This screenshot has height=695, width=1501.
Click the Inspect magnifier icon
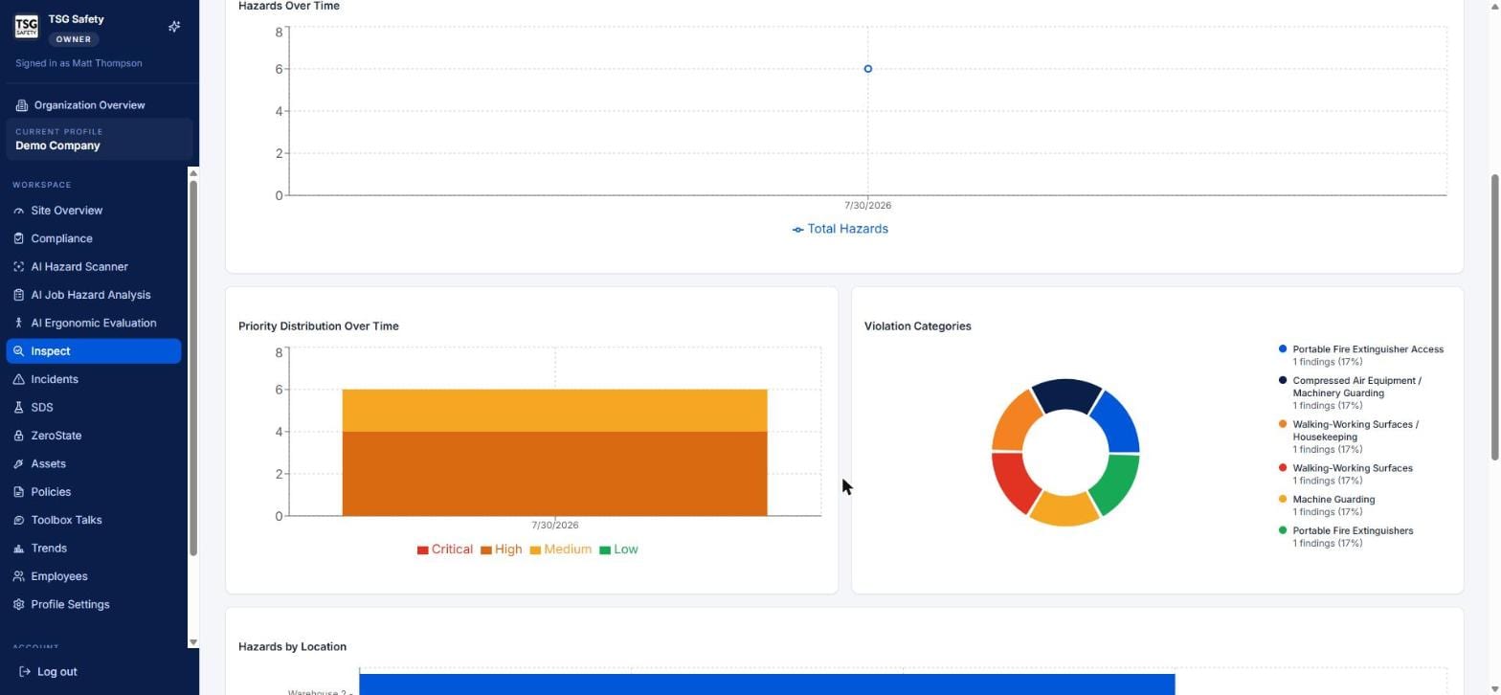click(x=19, y=351)
